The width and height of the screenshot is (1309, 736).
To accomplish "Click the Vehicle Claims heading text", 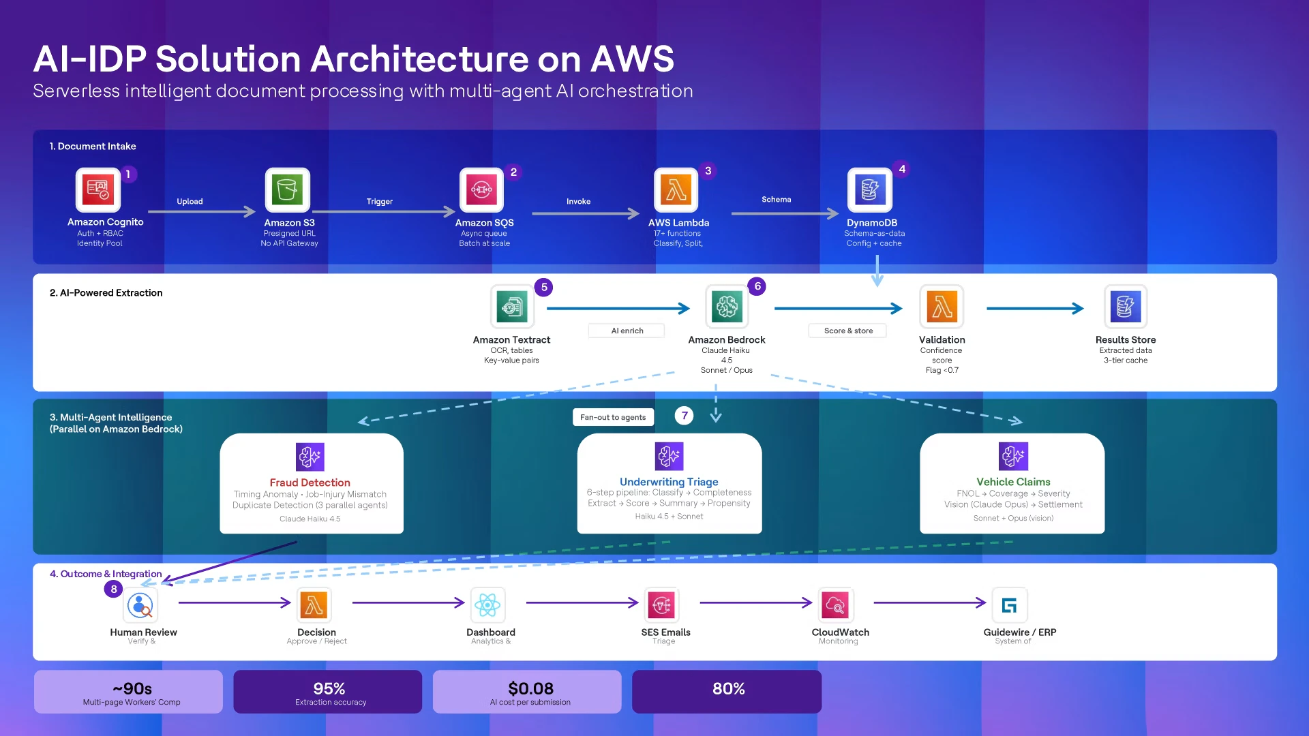I will [x=1013, y=482].
